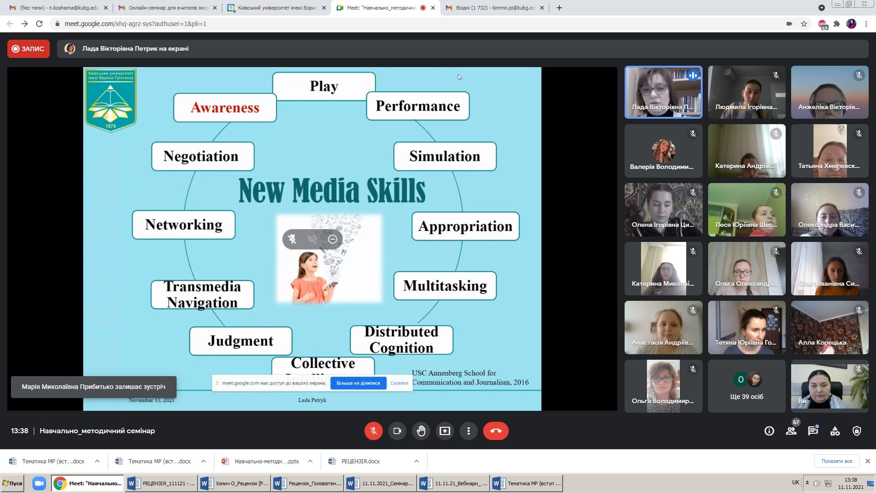Unmute the microphone
The height and width of the screenshot is (493, 876).
coord(373,431)
